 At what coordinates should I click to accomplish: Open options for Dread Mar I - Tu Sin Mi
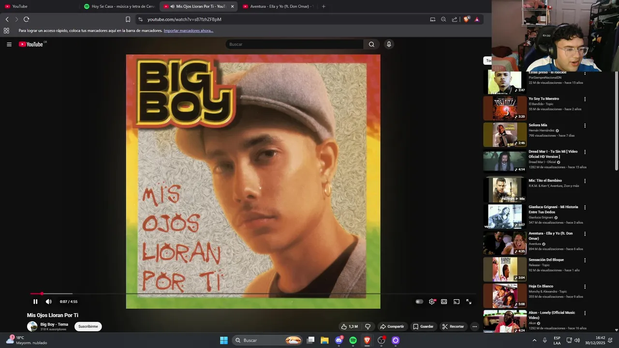[x=585, y=152]
